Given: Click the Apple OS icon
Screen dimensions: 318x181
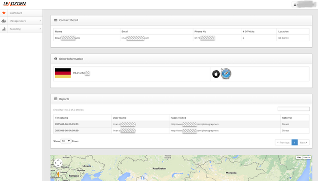Looking at the screenshot, I should pyautogui.click(x=216, y=74).
